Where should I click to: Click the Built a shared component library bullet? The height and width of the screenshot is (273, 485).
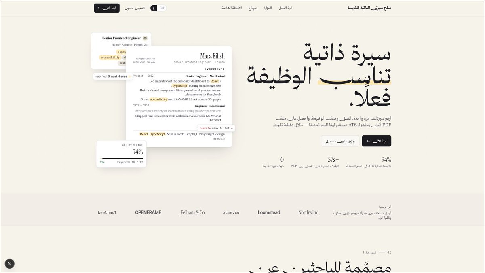(x=181, y=92)
